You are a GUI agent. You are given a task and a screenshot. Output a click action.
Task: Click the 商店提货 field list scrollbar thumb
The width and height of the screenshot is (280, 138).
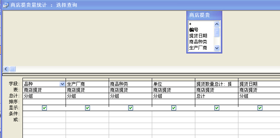click(x=217, y=32)
